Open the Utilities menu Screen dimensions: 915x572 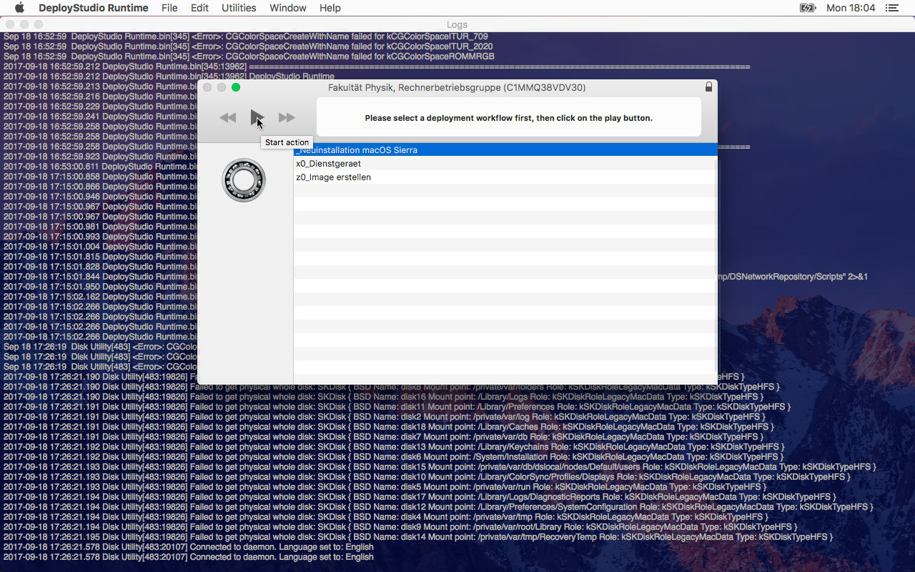239,8
